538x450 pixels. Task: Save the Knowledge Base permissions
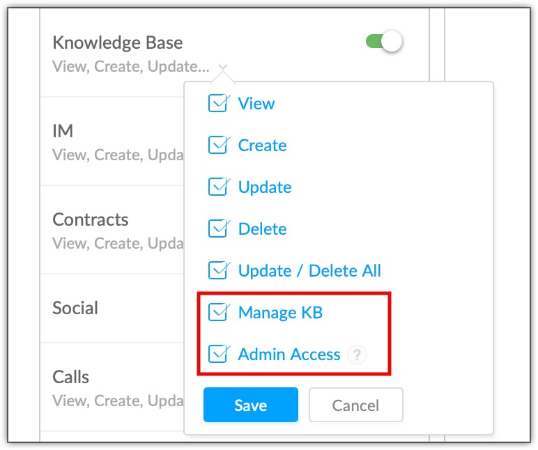pyautogui.click(x=250, y=405)
